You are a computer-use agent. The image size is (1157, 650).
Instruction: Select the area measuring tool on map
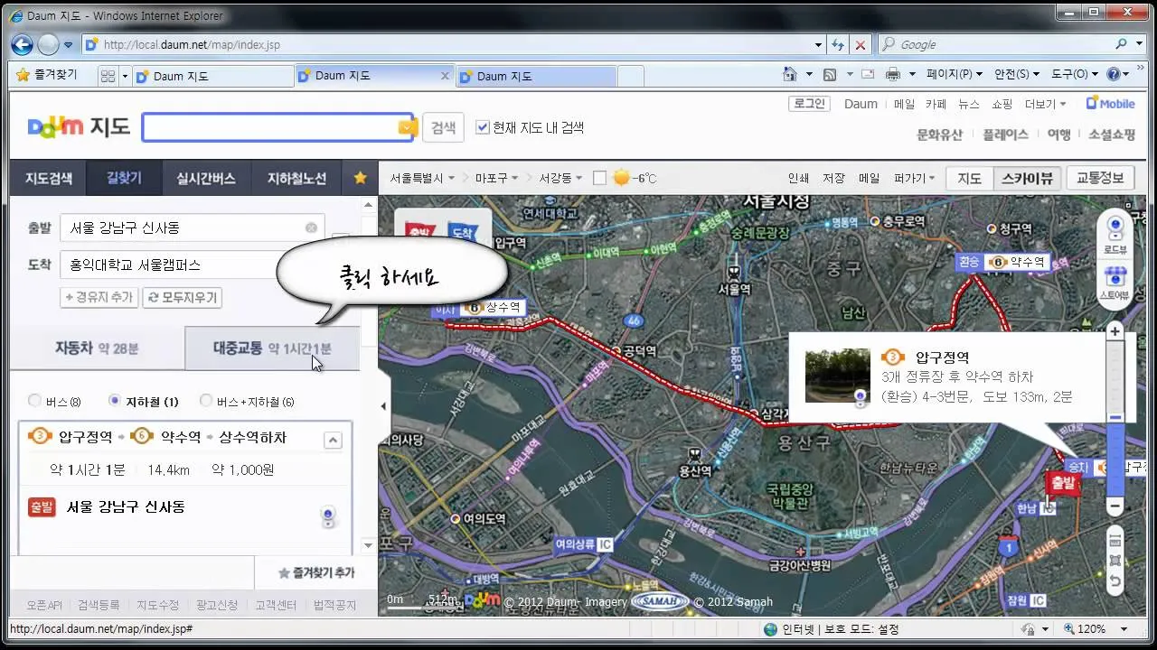pos(1115,561)
